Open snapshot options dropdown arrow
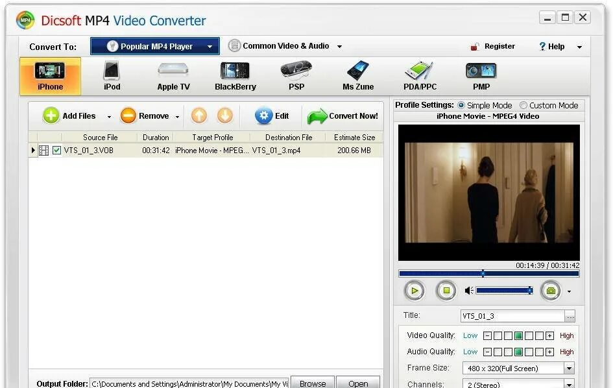 pyautogui.click(x=570, y=291)
